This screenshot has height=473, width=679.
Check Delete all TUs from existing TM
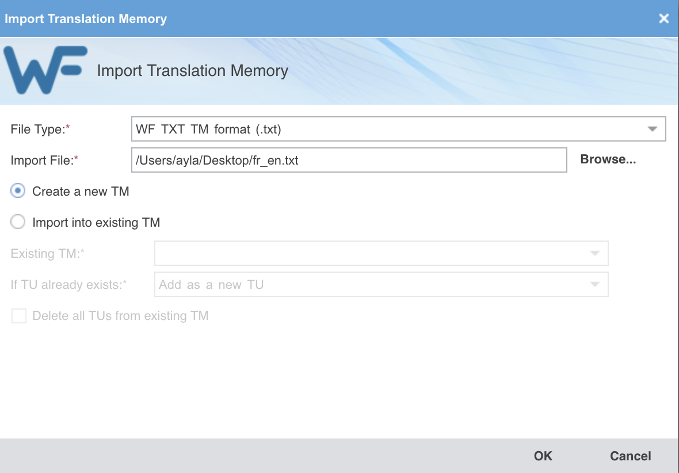(x=18, y=316)
